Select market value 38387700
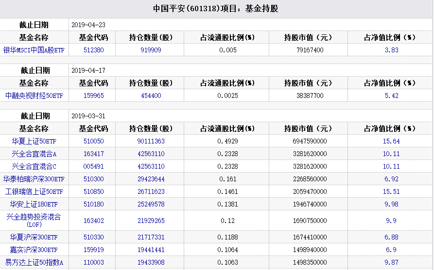Screen dimensions: 434x270 point(310,96)
